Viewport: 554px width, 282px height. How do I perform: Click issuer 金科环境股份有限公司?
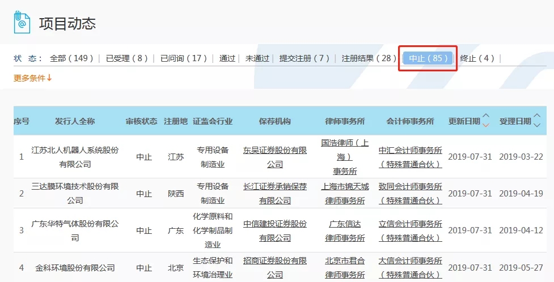(x=75, y=268)
